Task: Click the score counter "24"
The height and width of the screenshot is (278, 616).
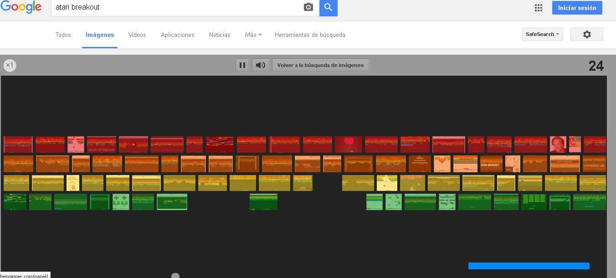Action: pos(596,66)
